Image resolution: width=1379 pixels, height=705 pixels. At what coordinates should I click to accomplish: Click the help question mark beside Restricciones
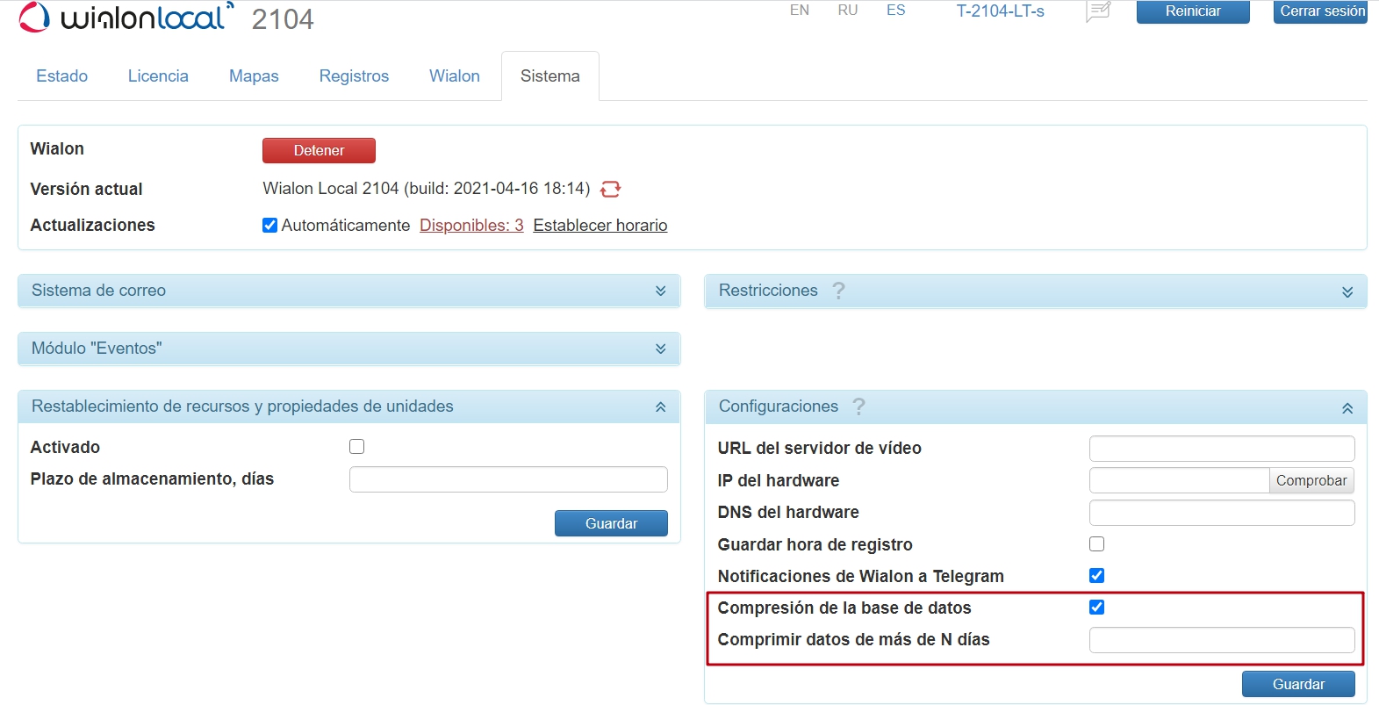[x=838, y=291]
